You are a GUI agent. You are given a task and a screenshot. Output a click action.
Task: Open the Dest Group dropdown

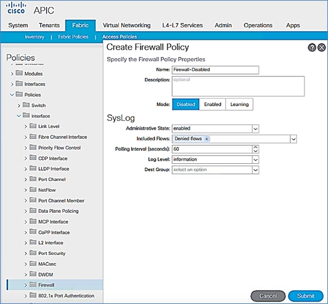256,170
